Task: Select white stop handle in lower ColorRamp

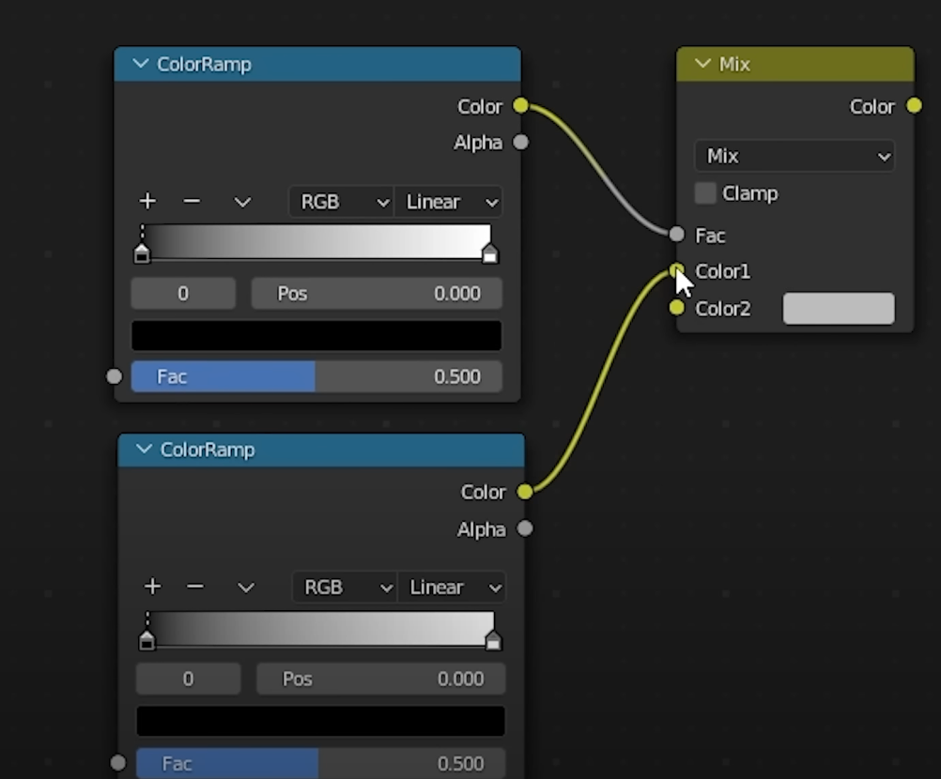Action: tap(493, 640)
